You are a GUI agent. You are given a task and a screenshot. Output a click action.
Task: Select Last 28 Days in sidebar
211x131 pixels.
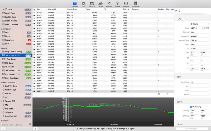(x=12, y=17)
